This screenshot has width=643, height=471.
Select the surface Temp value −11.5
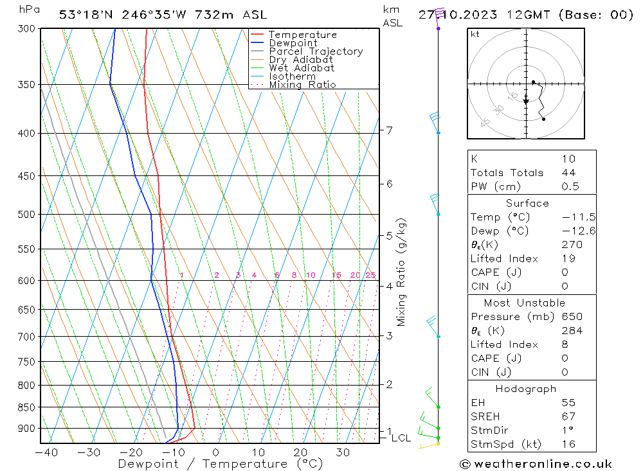[579, 217]
